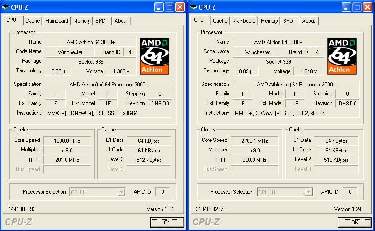The height and width of the screenshot is (231, 375).
Task: Click the 300.0 MHz HTT value
Action: [x=254, y=160]
